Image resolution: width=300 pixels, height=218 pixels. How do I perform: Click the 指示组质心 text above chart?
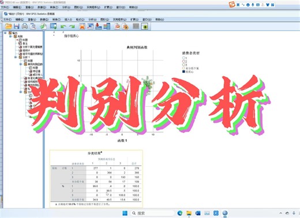tap(72, 36)
